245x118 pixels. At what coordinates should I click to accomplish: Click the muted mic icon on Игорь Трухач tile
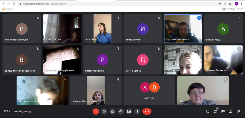[x=159, y=18]
